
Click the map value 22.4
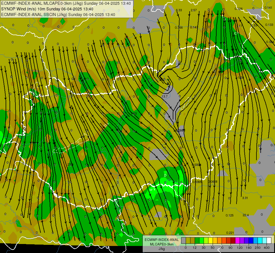click(246, 215)
